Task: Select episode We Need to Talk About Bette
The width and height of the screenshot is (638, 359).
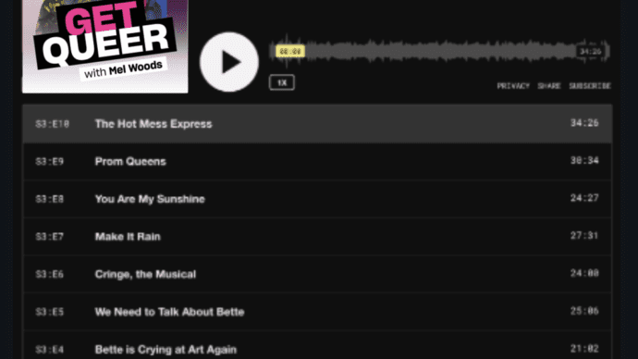Action: (317, 312)
